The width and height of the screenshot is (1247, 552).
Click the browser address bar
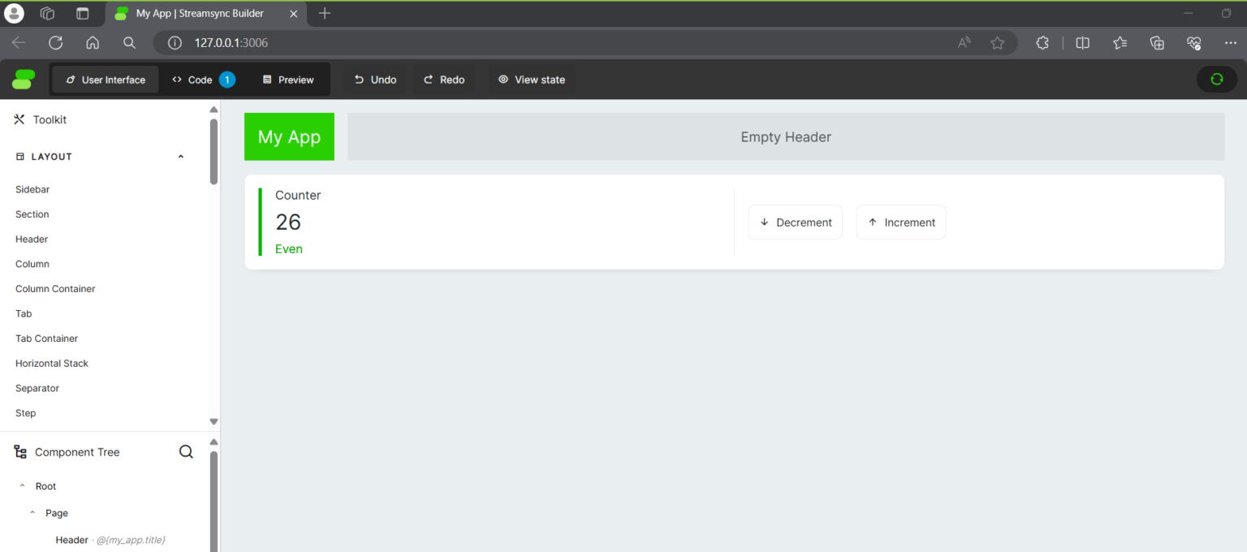pyautogui.click(x=568, y=43)
